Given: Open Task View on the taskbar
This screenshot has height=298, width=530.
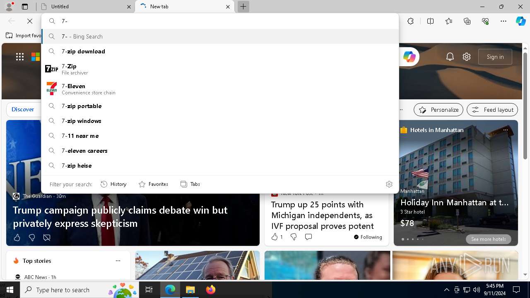Looking at the screenshot, I should point(149,290).
